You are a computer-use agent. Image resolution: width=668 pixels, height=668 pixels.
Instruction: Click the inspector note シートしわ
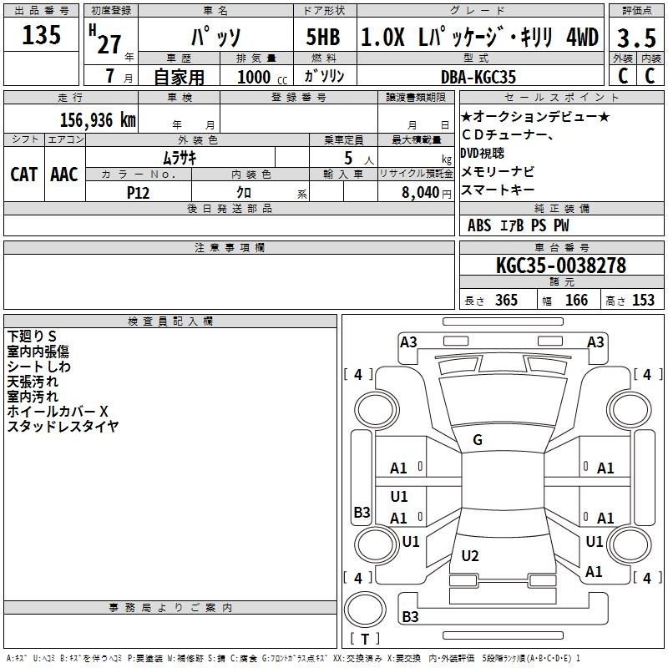point(38,367)
